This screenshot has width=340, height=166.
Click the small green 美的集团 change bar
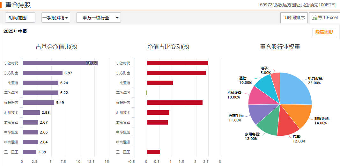(147, 93)
